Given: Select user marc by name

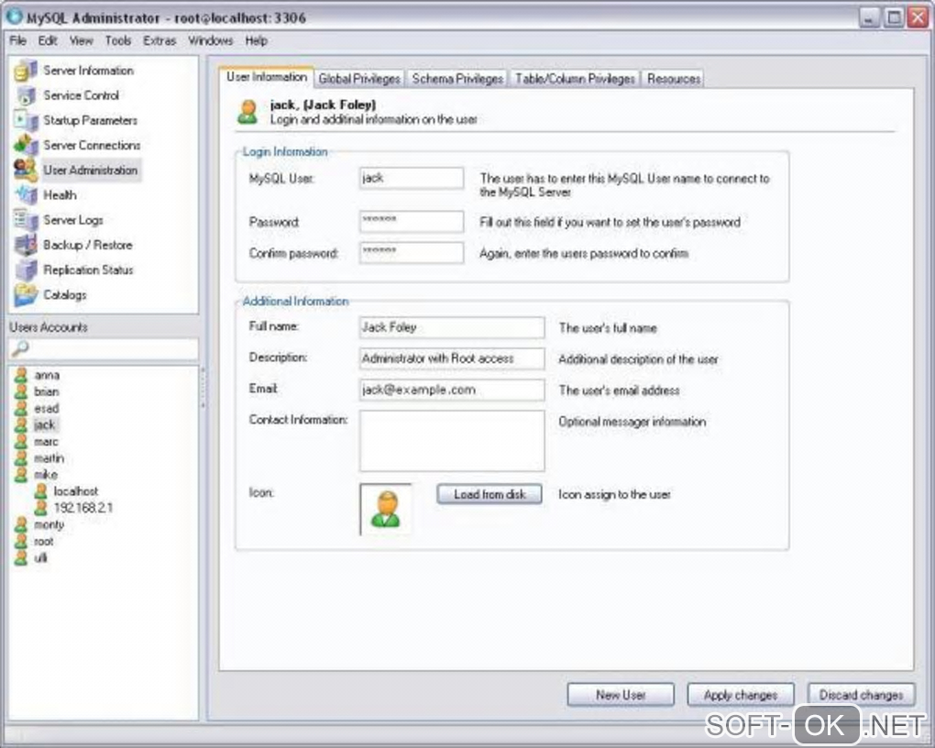Looking at the screenshot, I should click(46, 442).
